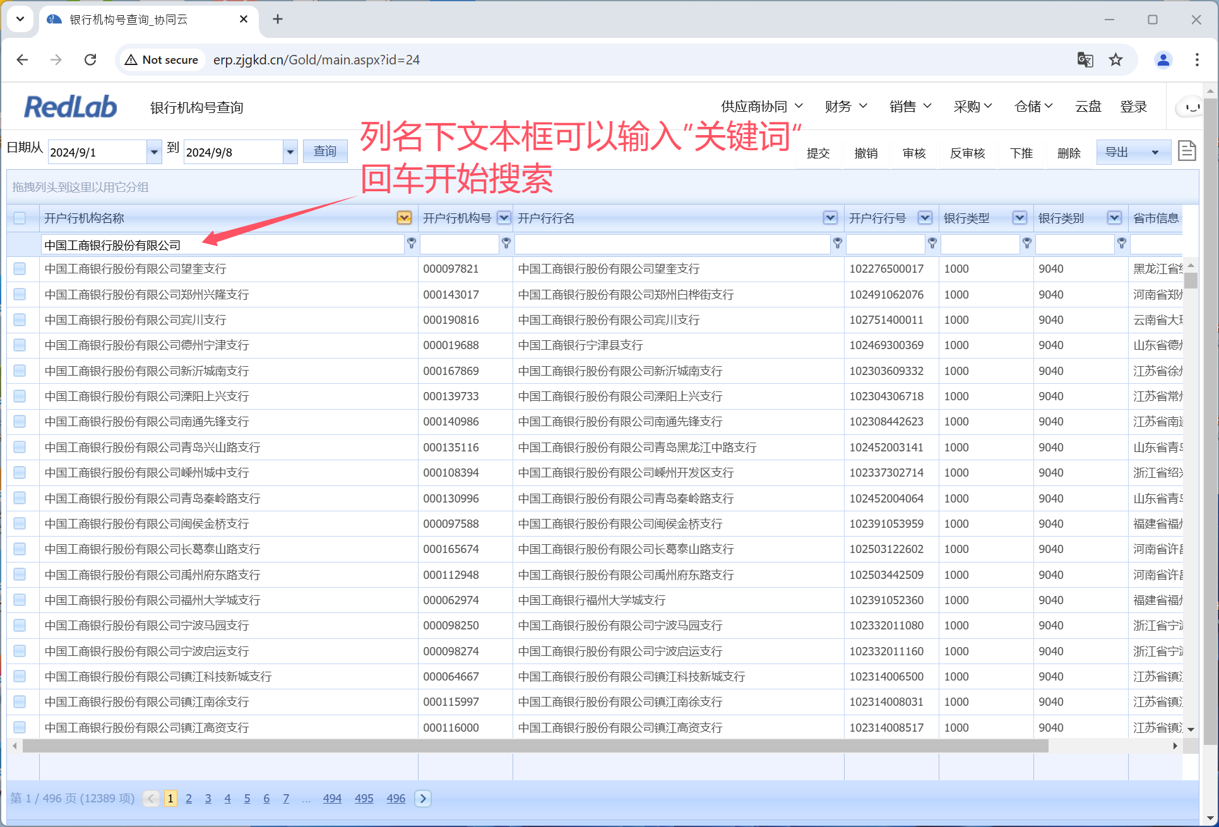Screen dimensions: 1219x827
Task: Click the grid horizontal scrollbar thumb
Action: (535, 746)
